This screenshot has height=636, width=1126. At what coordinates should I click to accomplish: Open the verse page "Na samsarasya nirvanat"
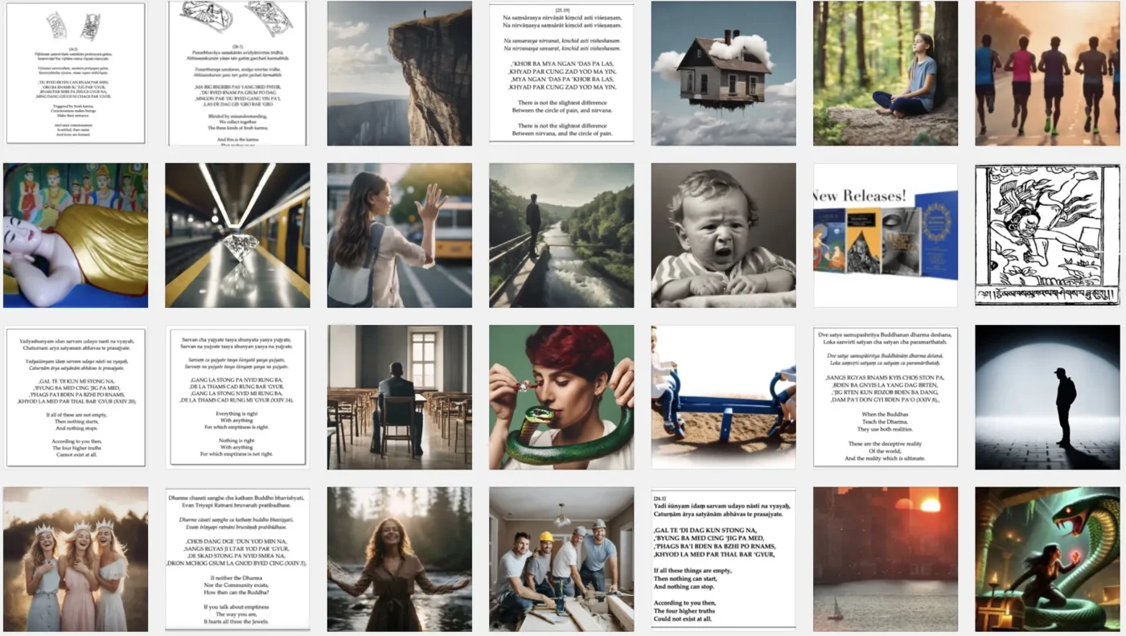click(561, 73)
